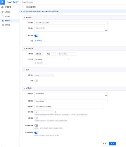Click the Tony's Company label
Image resolution: width=126 pixels, height=147 pixels.
[x=27, y=2]
